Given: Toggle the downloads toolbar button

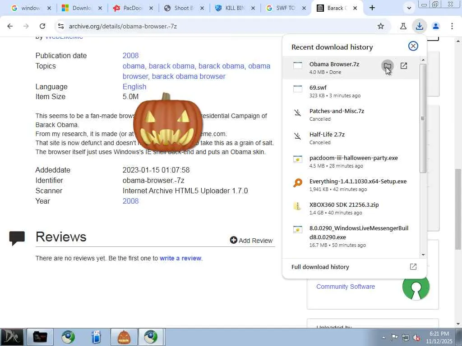Looking at the screenshot, I should (419, 26).
